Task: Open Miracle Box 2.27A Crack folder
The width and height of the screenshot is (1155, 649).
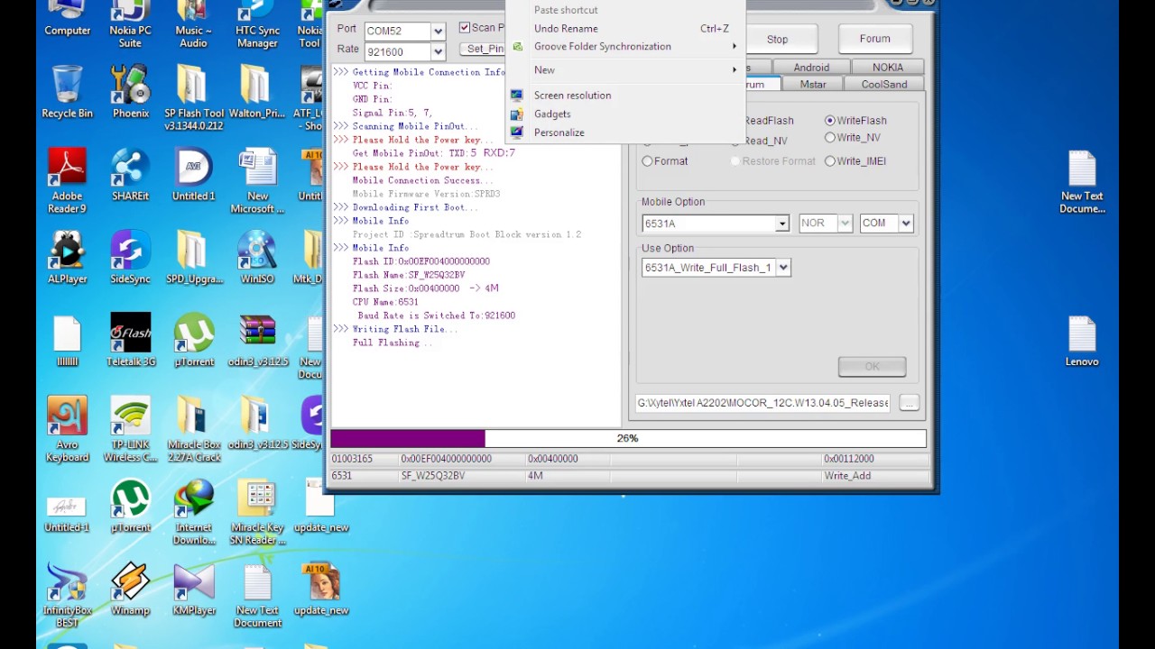Action: pos(194,431)
